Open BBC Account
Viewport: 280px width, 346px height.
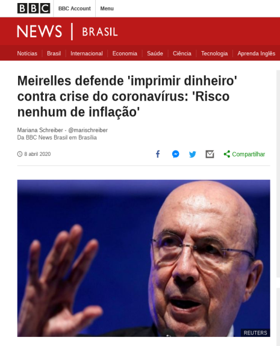coord(75,8)
